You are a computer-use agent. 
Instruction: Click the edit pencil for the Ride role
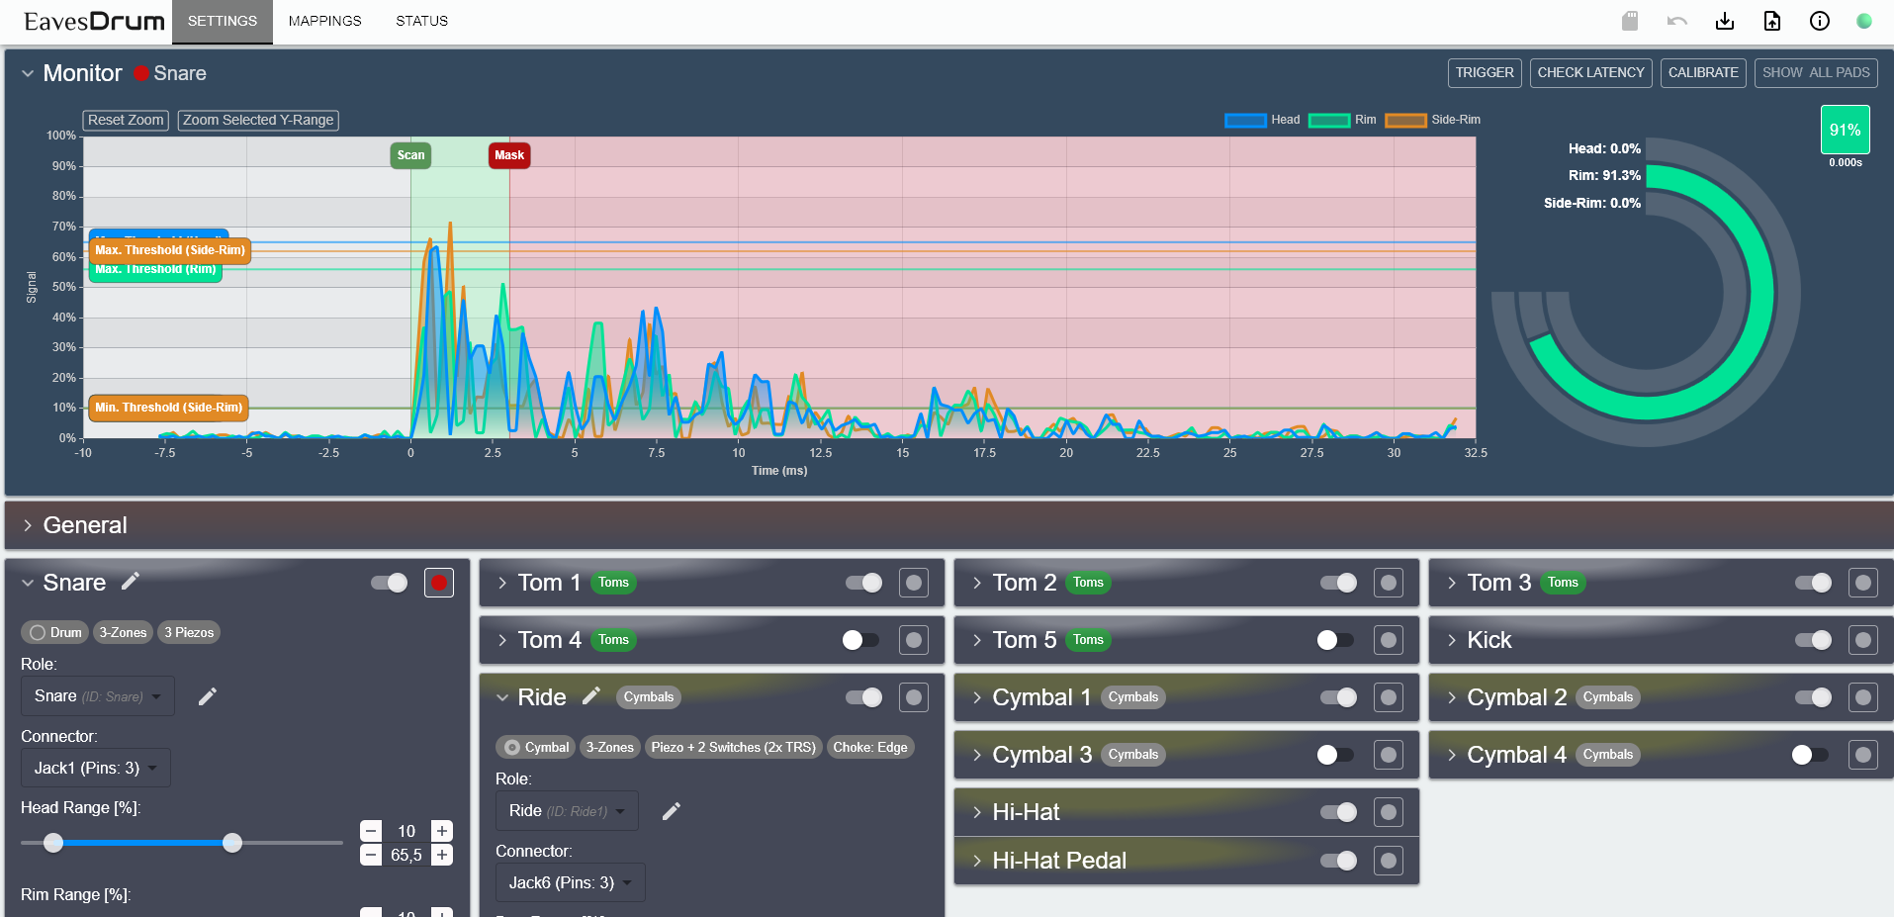point(671,810)
